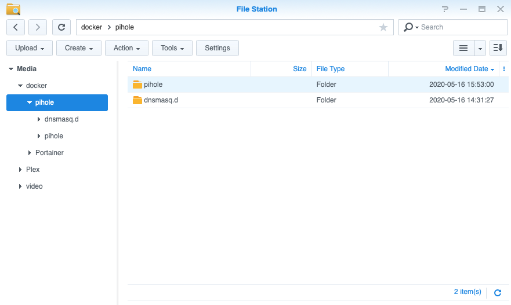Open column options three-dot menu
511x305 pixels.
pos(504,69)
